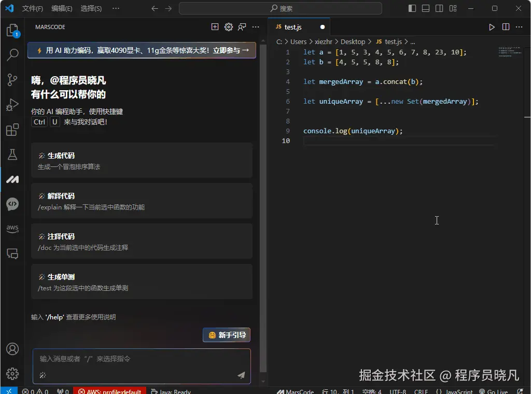Go back with the navigation arrow
This screenshot has height=394, width=531.
click(155, 8)
